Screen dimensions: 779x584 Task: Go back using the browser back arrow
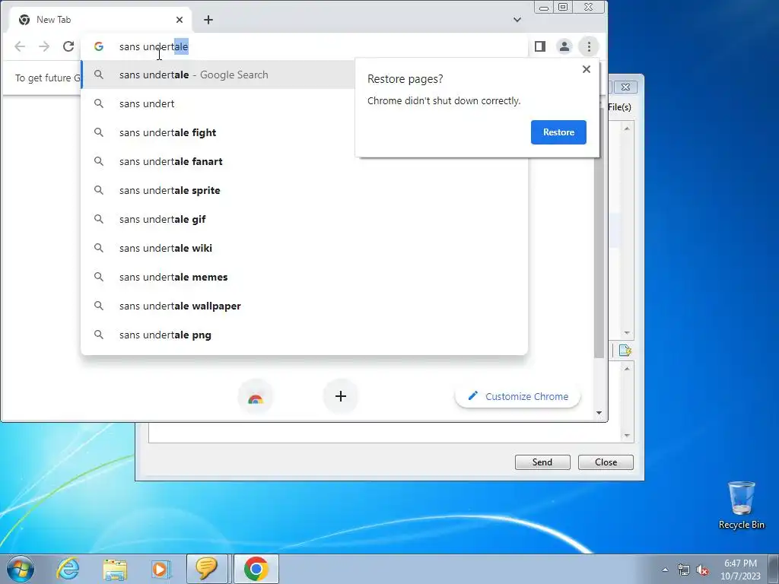tap(20, 46)
